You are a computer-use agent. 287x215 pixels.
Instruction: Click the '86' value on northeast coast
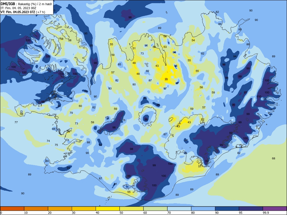[x=248, y=44]
